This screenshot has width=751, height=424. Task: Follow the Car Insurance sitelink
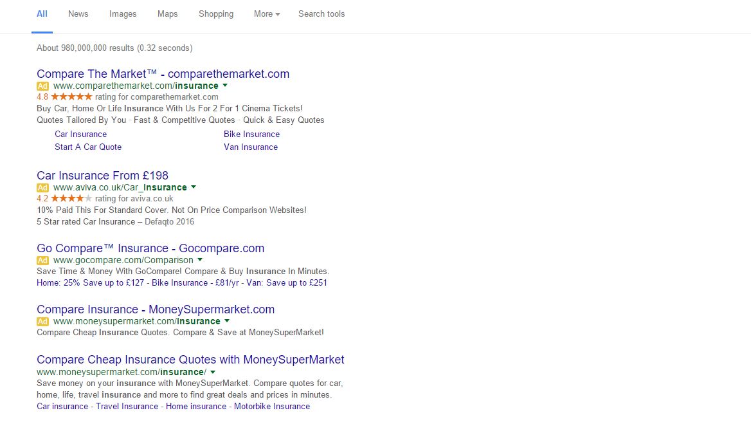(x=80, y=134)
